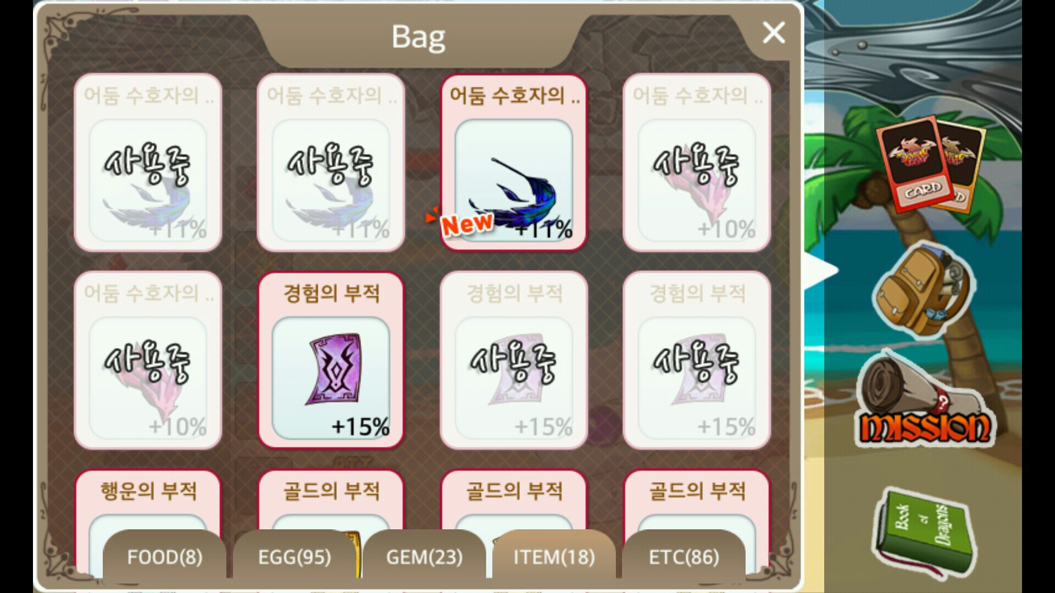This screenshot has width=1055, height=593.
Task: Select the purple 경험의 부적 talisman +15%
Action: 331,360
